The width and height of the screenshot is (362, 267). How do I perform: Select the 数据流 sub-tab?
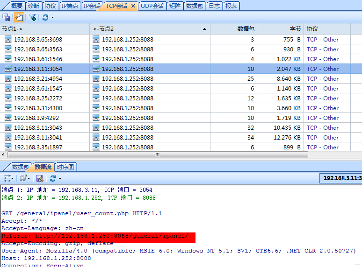(x=43, y=167)
